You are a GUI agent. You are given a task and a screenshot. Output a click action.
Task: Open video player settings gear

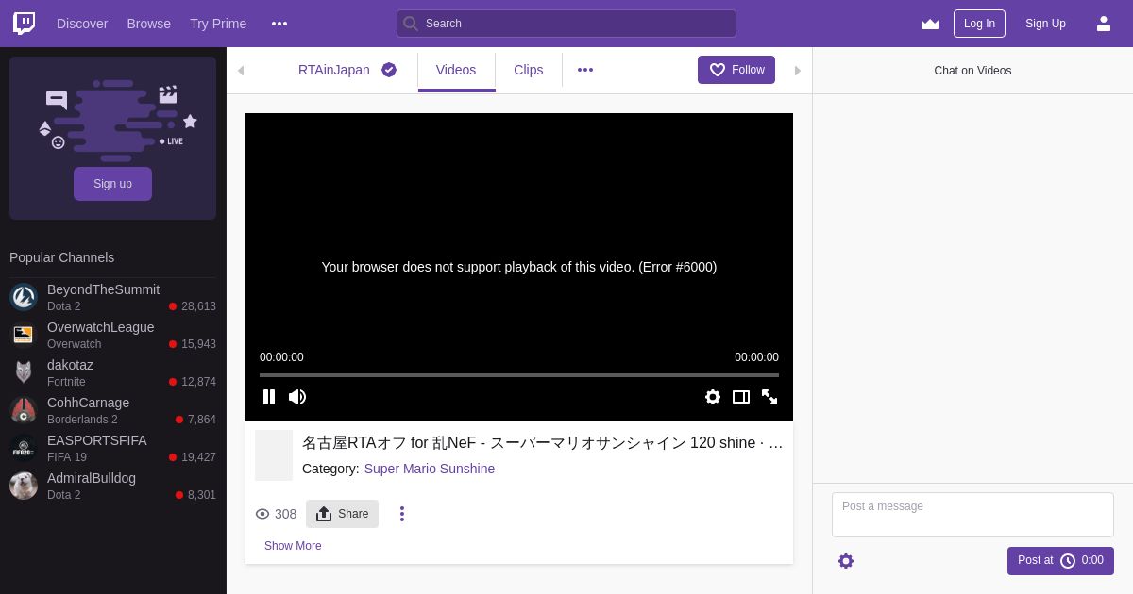713,397
